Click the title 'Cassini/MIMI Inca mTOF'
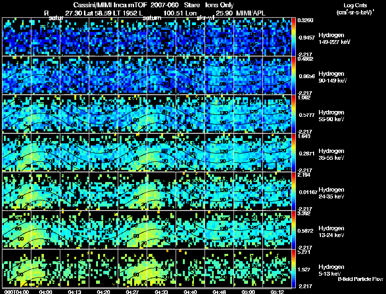Screen dimensions: 386x294 point(110,5)
